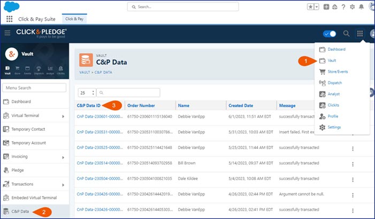375x219 pixels.
Task: Sort by Message column header
Action: coord(287,105)
